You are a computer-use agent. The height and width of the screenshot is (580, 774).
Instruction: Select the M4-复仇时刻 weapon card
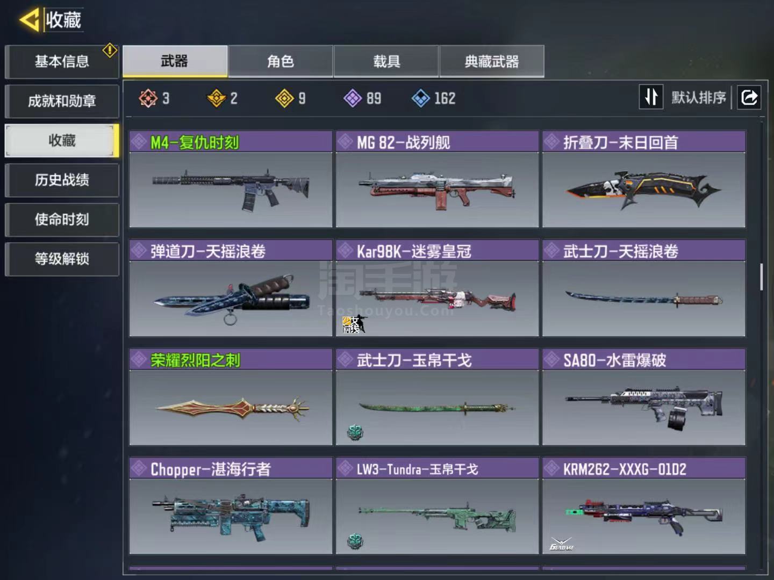(231, 179)
